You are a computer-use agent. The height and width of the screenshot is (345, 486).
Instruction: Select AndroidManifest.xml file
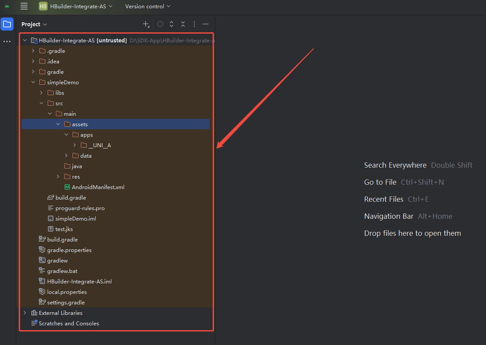[x=98, y=187]
